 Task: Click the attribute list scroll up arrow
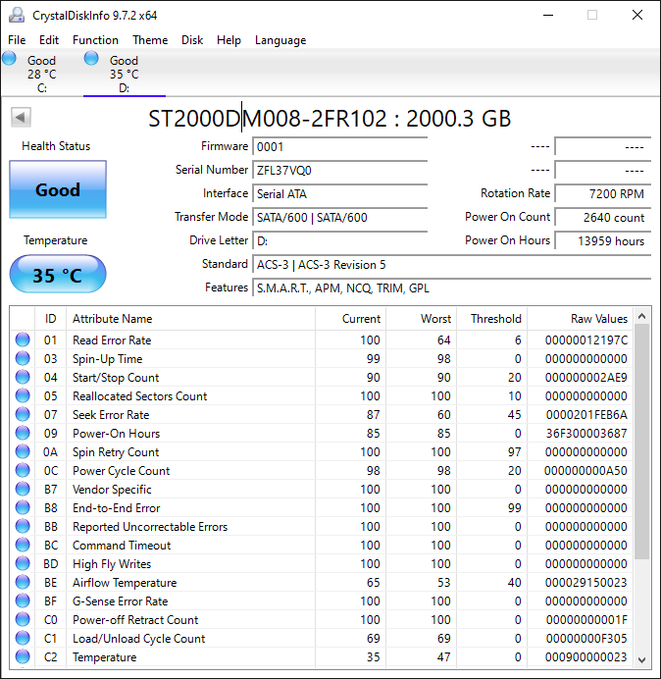(x=642, y=316)
